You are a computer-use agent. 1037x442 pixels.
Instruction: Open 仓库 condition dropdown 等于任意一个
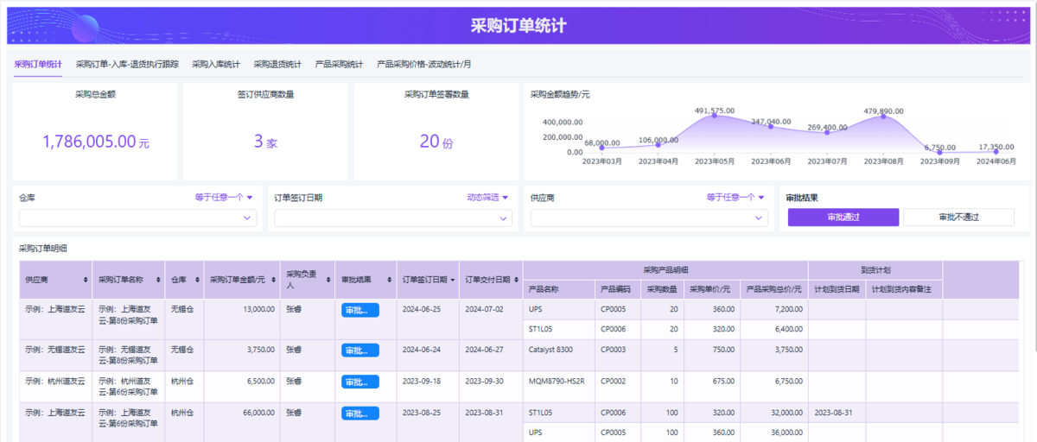coord(224,197)
